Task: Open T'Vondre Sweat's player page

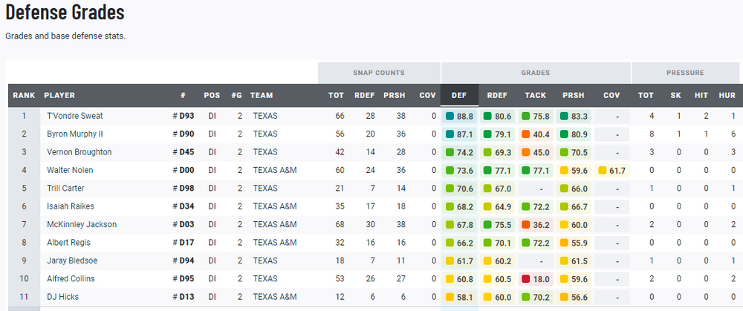Action: [x=75, y=116]
